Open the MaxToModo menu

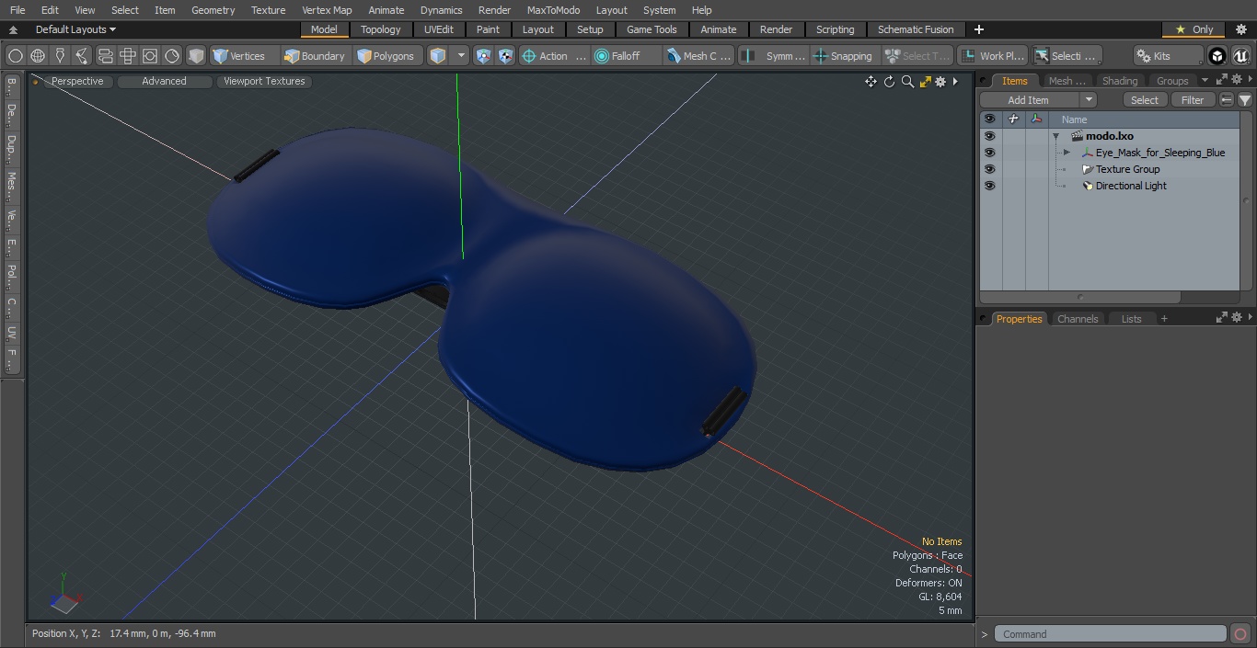pyautogui.click(x=553, y=10)
